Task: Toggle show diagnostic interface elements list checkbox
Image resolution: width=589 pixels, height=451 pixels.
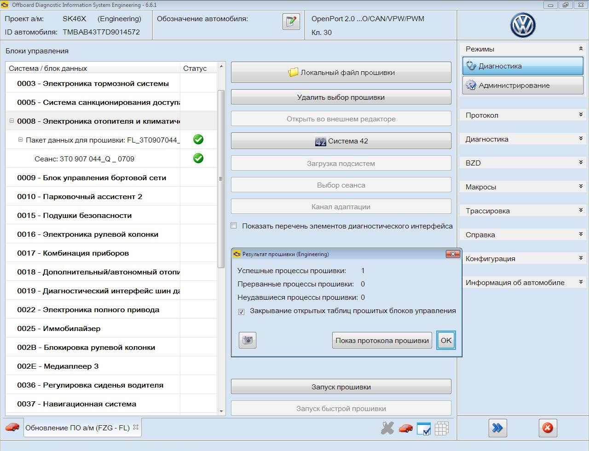Action: click(x=234, y=226)
